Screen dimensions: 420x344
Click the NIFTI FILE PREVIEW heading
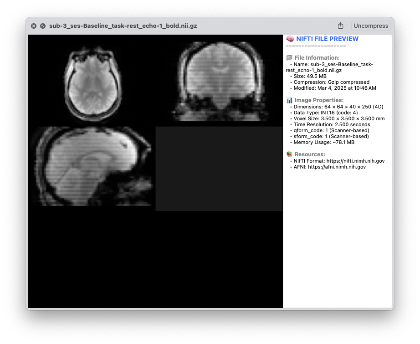(327, 39)
